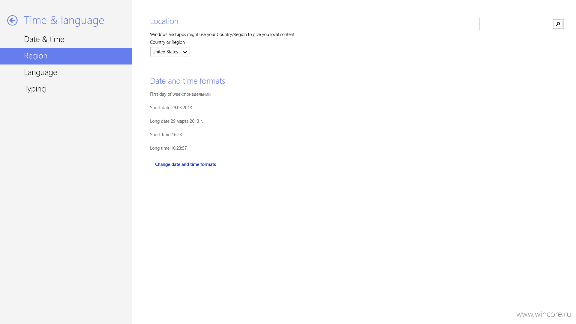Click the Location heading

tap(164, 21)
